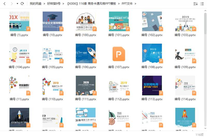This screenshot has height=138, width=207.
Task: Click the forward navigation arrow
Action: [x=12, y=4]
